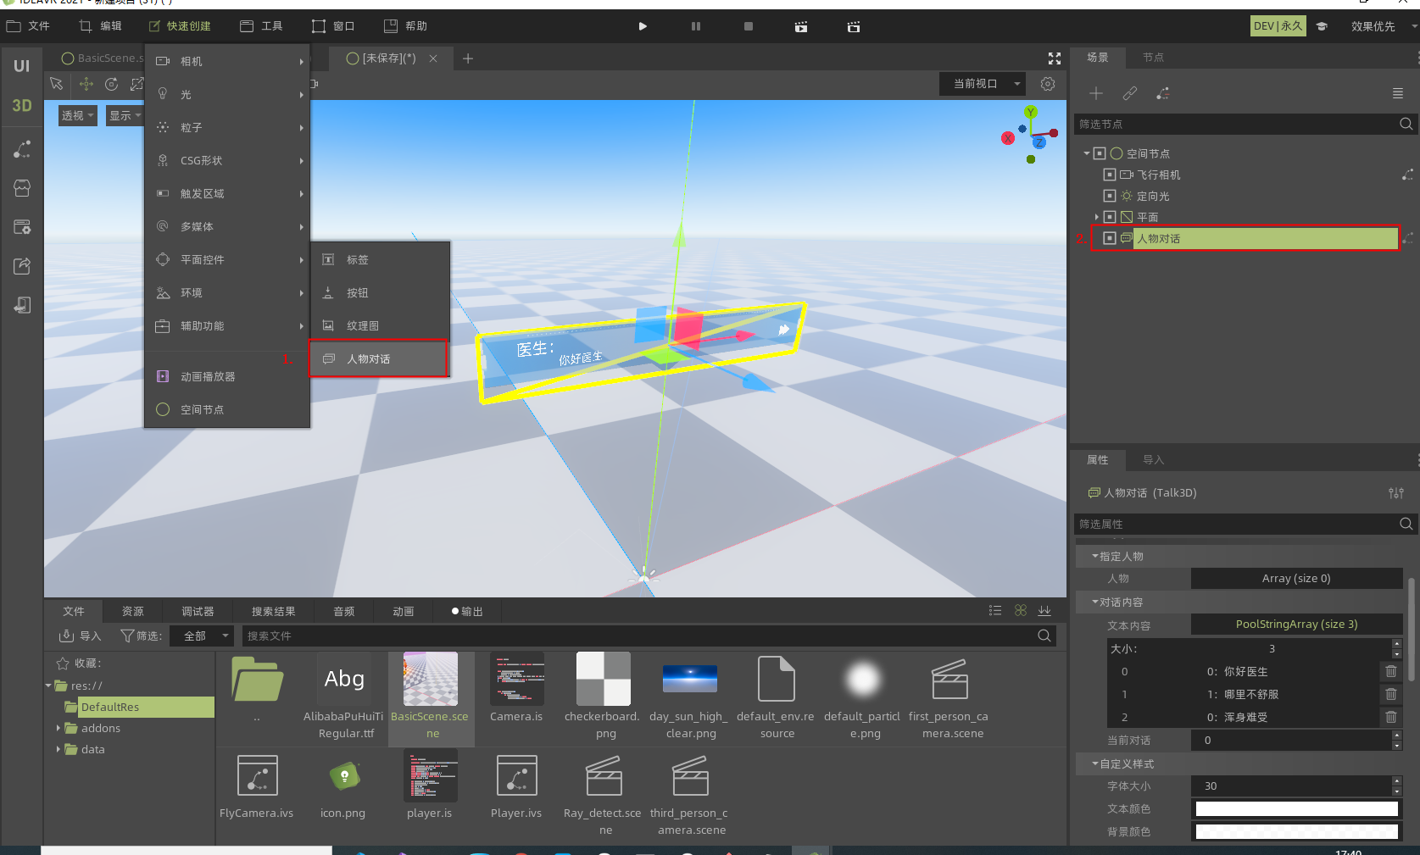The width and height of the screenshot is (1420, 855).
Task: Delete text entry '浑身难受'
Action: coord(1391,717)
